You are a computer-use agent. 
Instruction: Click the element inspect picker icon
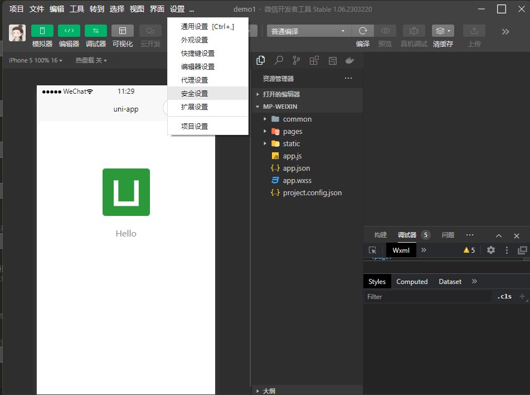[x=372, y=250]
